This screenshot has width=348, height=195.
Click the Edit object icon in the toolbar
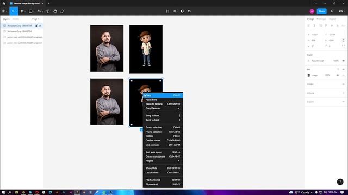tap(167, 11)
